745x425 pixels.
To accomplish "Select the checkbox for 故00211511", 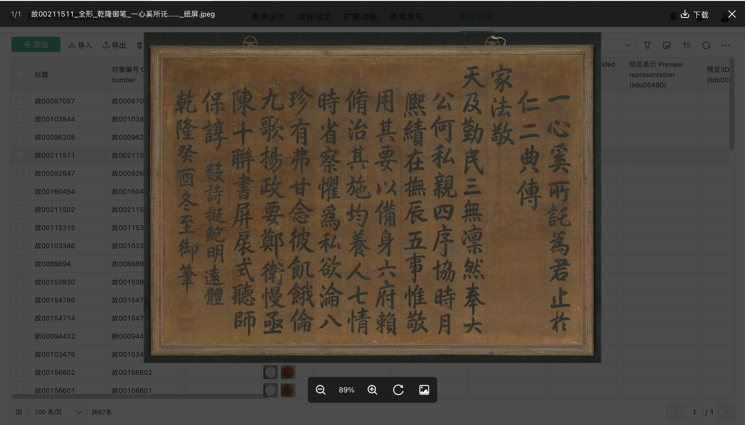I will (x=20, y=155).
